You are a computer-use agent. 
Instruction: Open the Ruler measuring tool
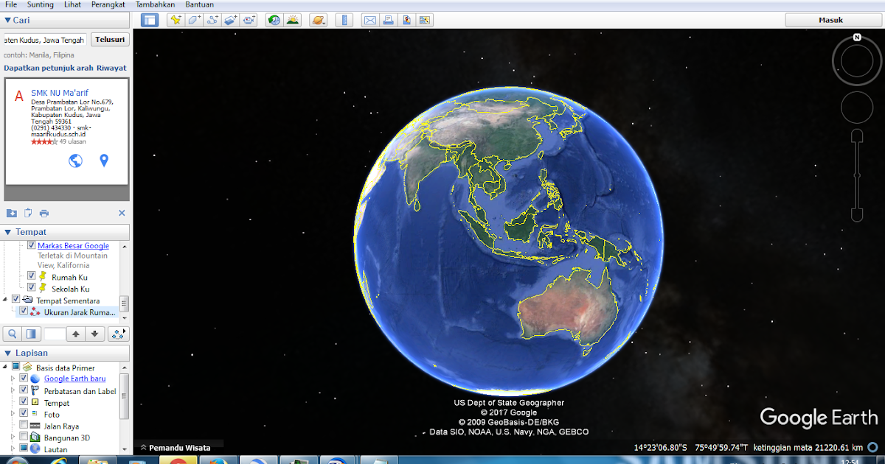[x=344, y=20]
